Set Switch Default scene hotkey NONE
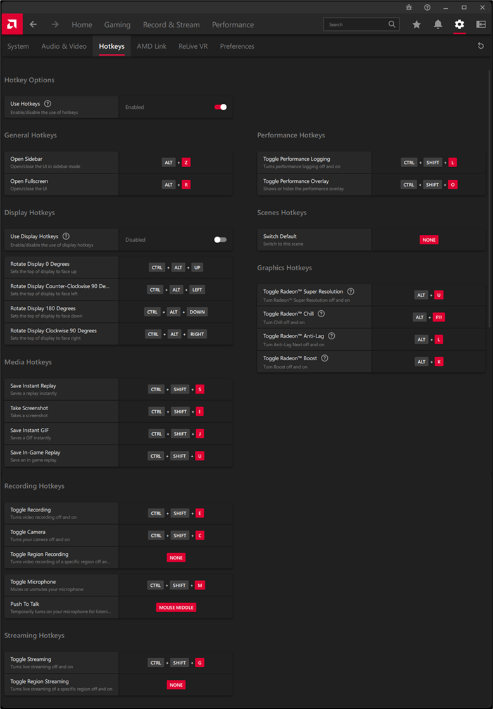The height and width of the screenshot is (709, 493). 429,240
